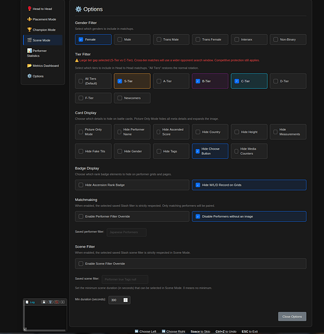This screenshot has height=334, width=324.
Task: Enable Hide Tags option
Action: pos(171,151)
